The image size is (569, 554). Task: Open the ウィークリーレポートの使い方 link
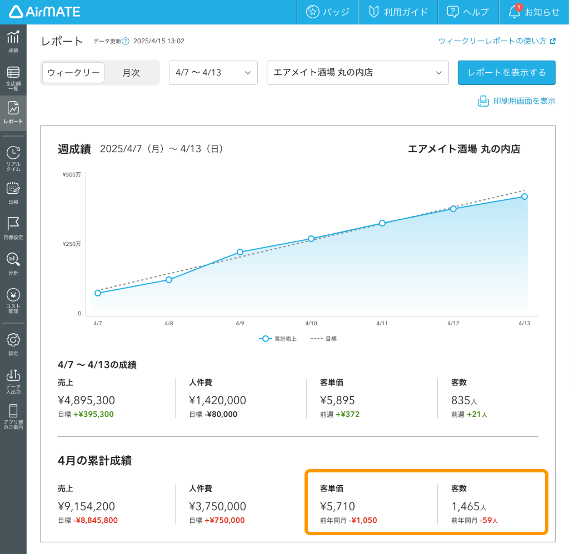coord(492,41)
